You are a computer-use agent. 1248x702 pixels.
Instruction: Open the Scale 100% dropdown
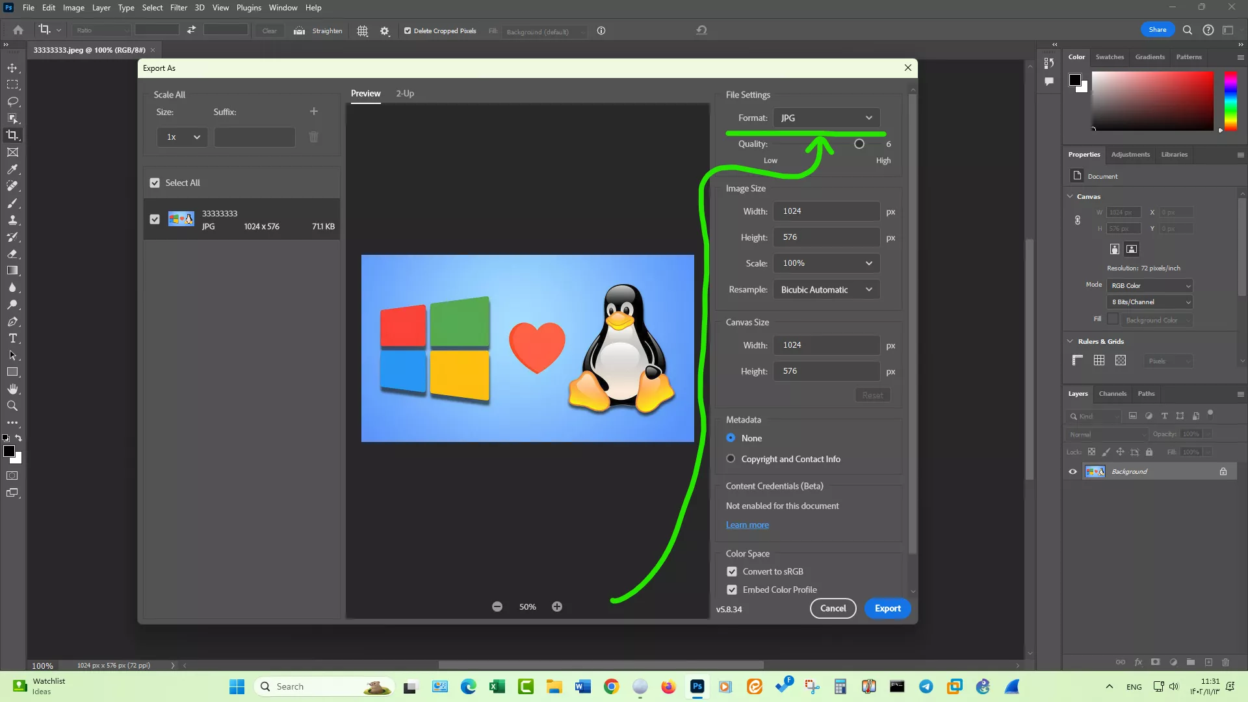point(826,263)
